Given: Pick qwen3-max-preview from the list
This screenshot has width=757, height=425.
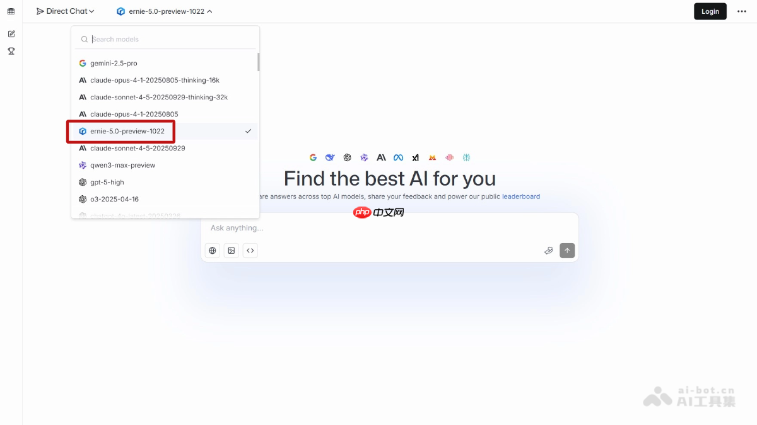Looking at the screenshot, I should point(165,165).
